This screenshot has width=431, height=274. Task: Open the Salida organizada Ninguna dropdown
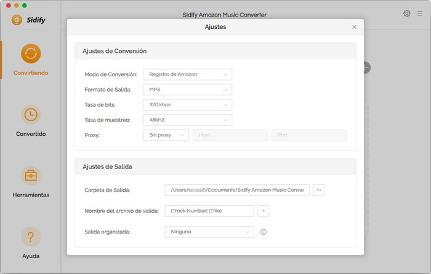(209, 232)
